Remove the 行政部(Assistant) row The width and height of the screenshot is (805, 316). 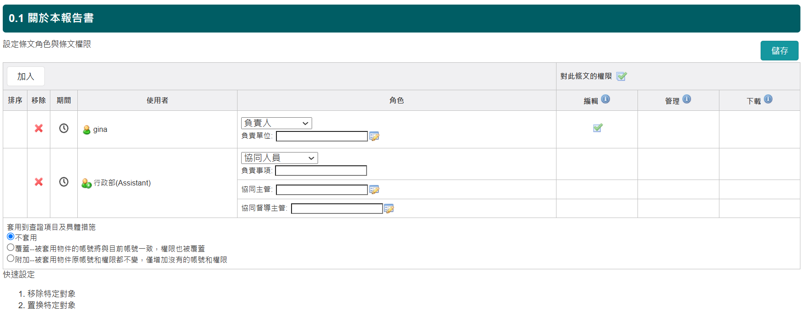39,182
